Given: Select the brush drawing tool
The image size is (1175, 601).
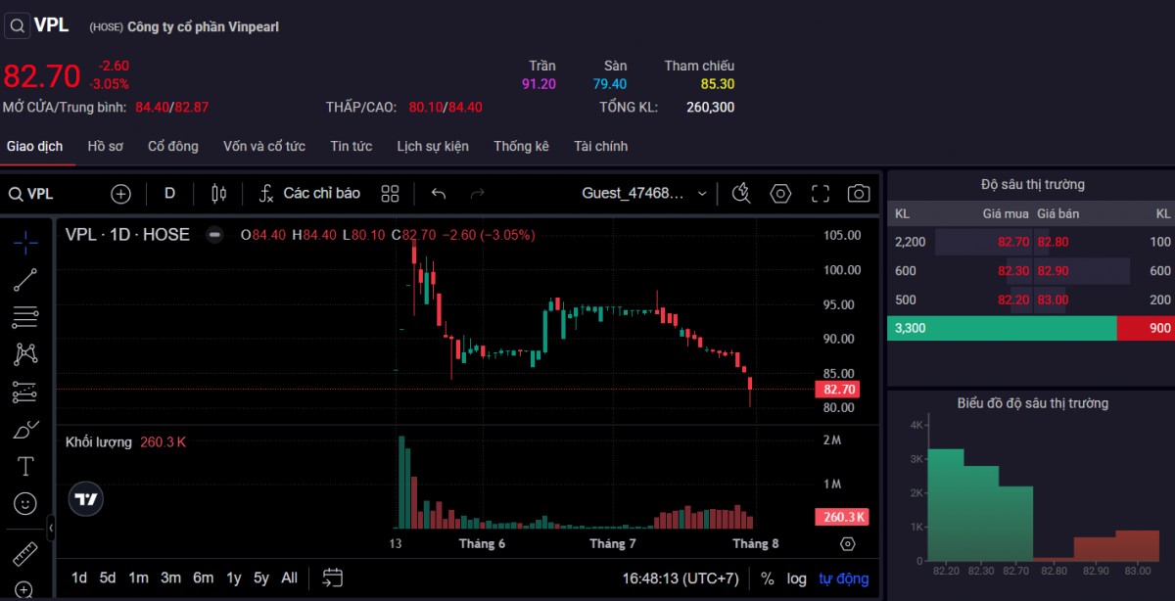Looking at the screenshot, I should click(x=25, y=429).
